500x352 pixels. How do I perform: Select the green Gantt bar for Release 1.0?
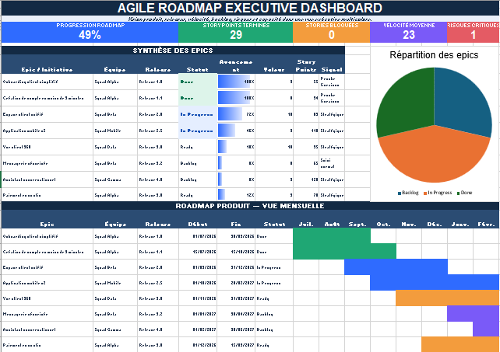(x=332, y=236)
